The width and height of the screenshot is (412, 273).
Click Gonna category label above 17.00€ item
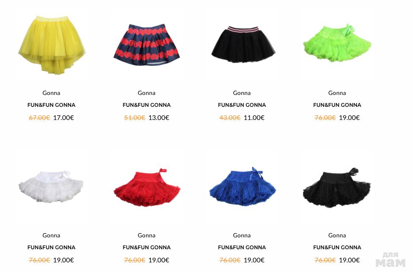click(x=51, y=93)
